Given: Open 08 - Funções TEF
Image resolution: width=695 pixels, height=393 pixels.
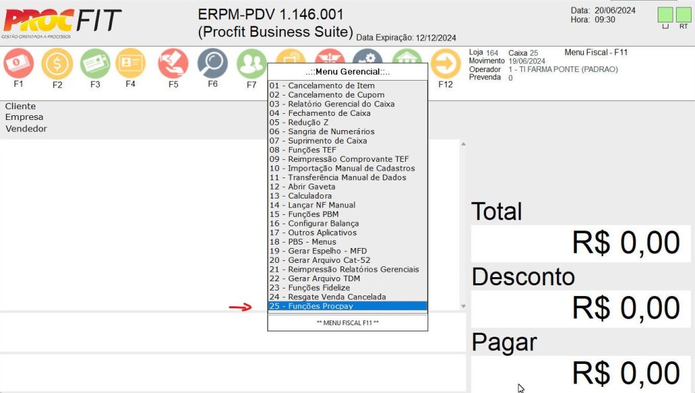Looking at the screenshot, I should 347,150.
